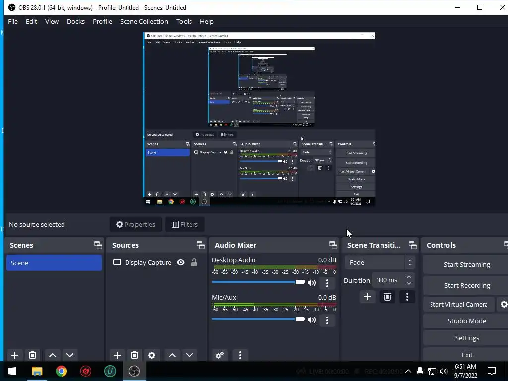The width and height of the screenshot is (508, 381).
Task: Open Mic/Aux three-dot options
Action: click(x=327, y=320)
